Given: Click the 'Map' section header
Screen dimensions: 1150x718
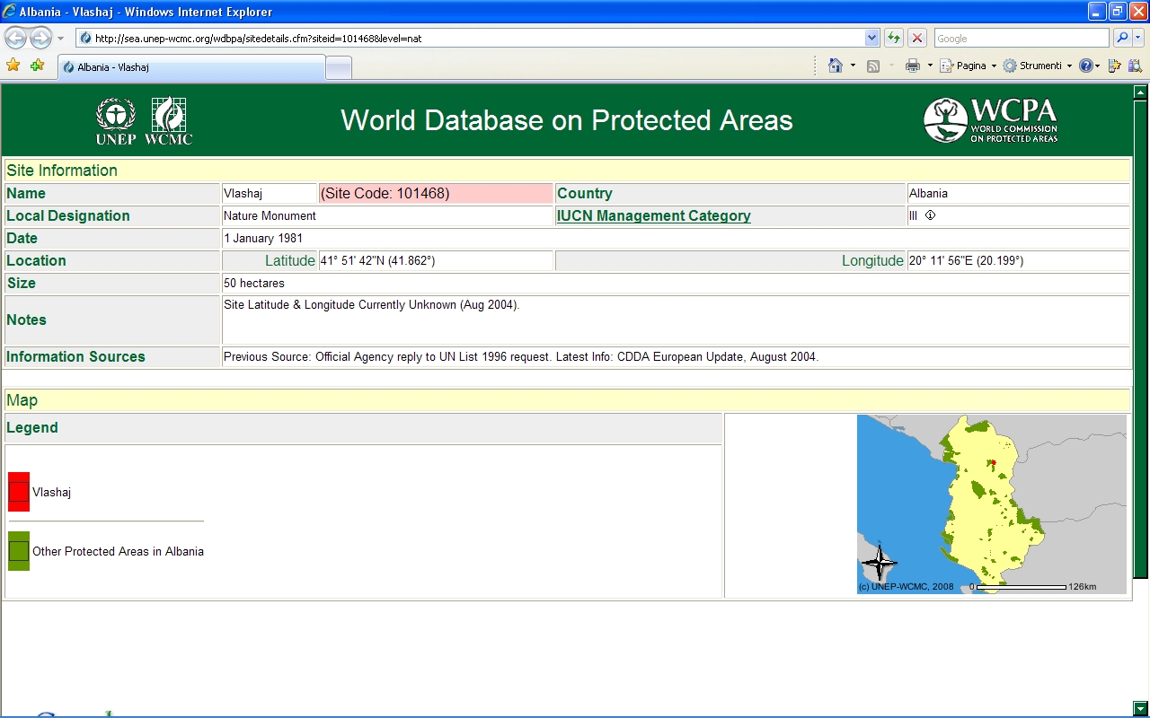Looking at the screenshot, I should point(22,400).
